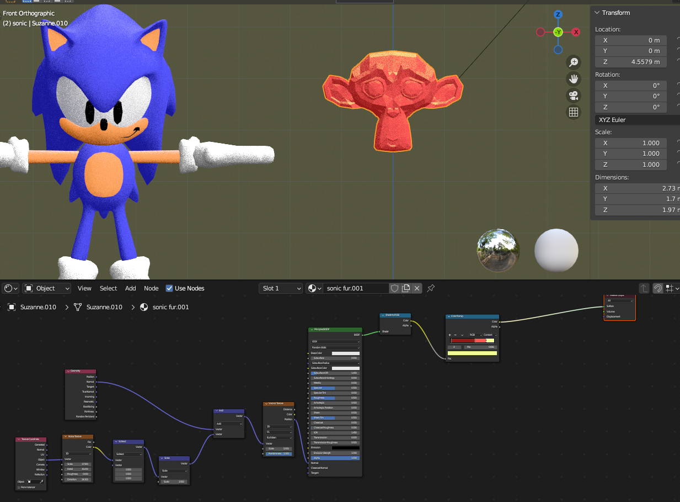Screen dimensions: 680x502
Task: Click the red X axis gizmo ball
Action: click(x=576, y=32)
